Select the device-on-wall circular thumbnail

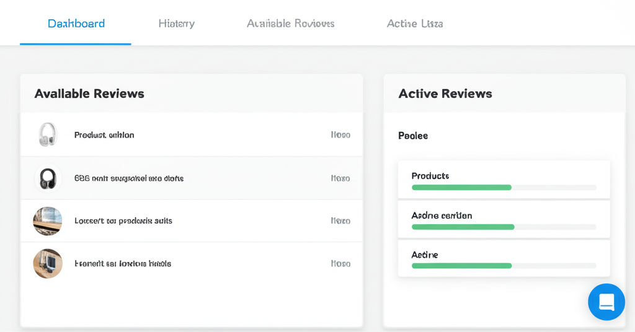pyautogui.click(x=48, y=264)
